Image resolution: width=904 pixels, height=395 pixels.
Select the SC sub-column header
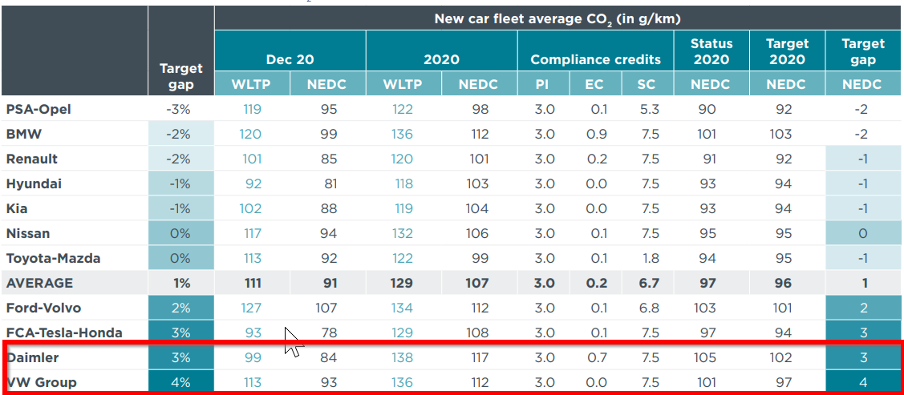pos(647,84)
